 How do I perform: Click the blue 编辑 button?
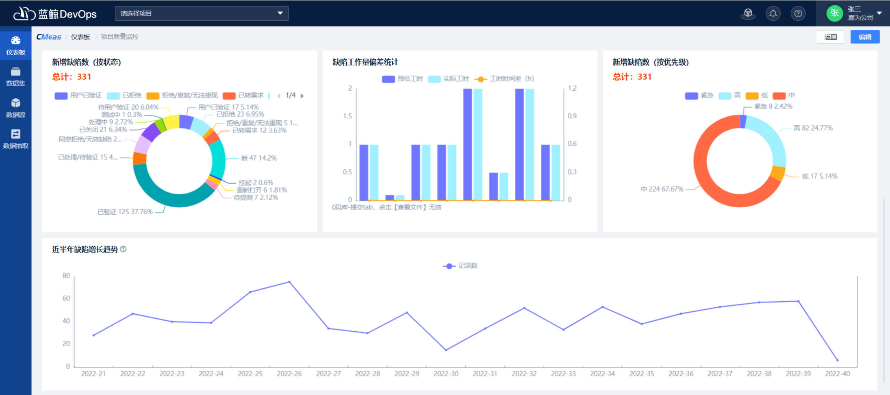(864, 37)
